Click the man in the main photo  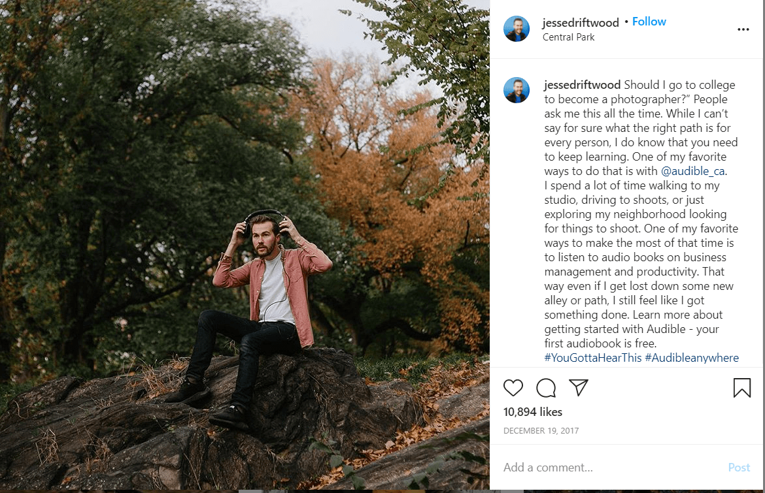click(x=258, y=311)
